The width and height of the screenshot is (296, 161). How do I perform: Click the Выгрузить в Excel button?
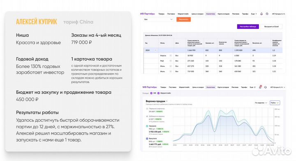coord(271,27)
